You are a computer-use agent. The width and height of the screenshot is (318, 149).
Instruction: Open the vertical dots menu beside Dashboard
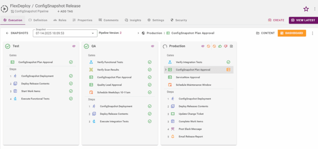point(313,33)
